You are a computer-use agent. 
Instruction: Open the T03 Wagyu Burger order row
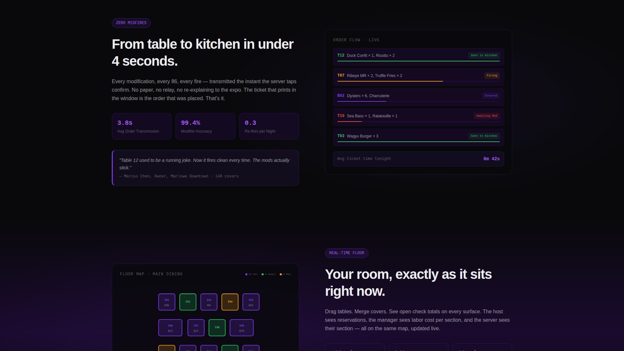(419, 137)
